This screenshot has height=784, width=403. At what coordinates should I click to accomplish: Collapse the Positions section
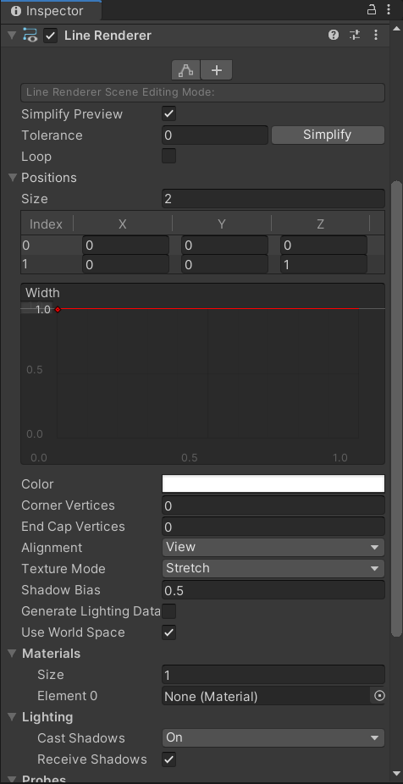[13, 178]
